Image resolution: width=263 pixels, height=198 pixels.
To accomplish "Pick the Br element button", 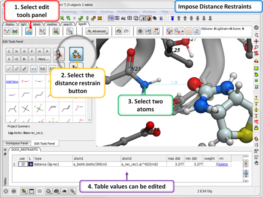I will 25,59.
